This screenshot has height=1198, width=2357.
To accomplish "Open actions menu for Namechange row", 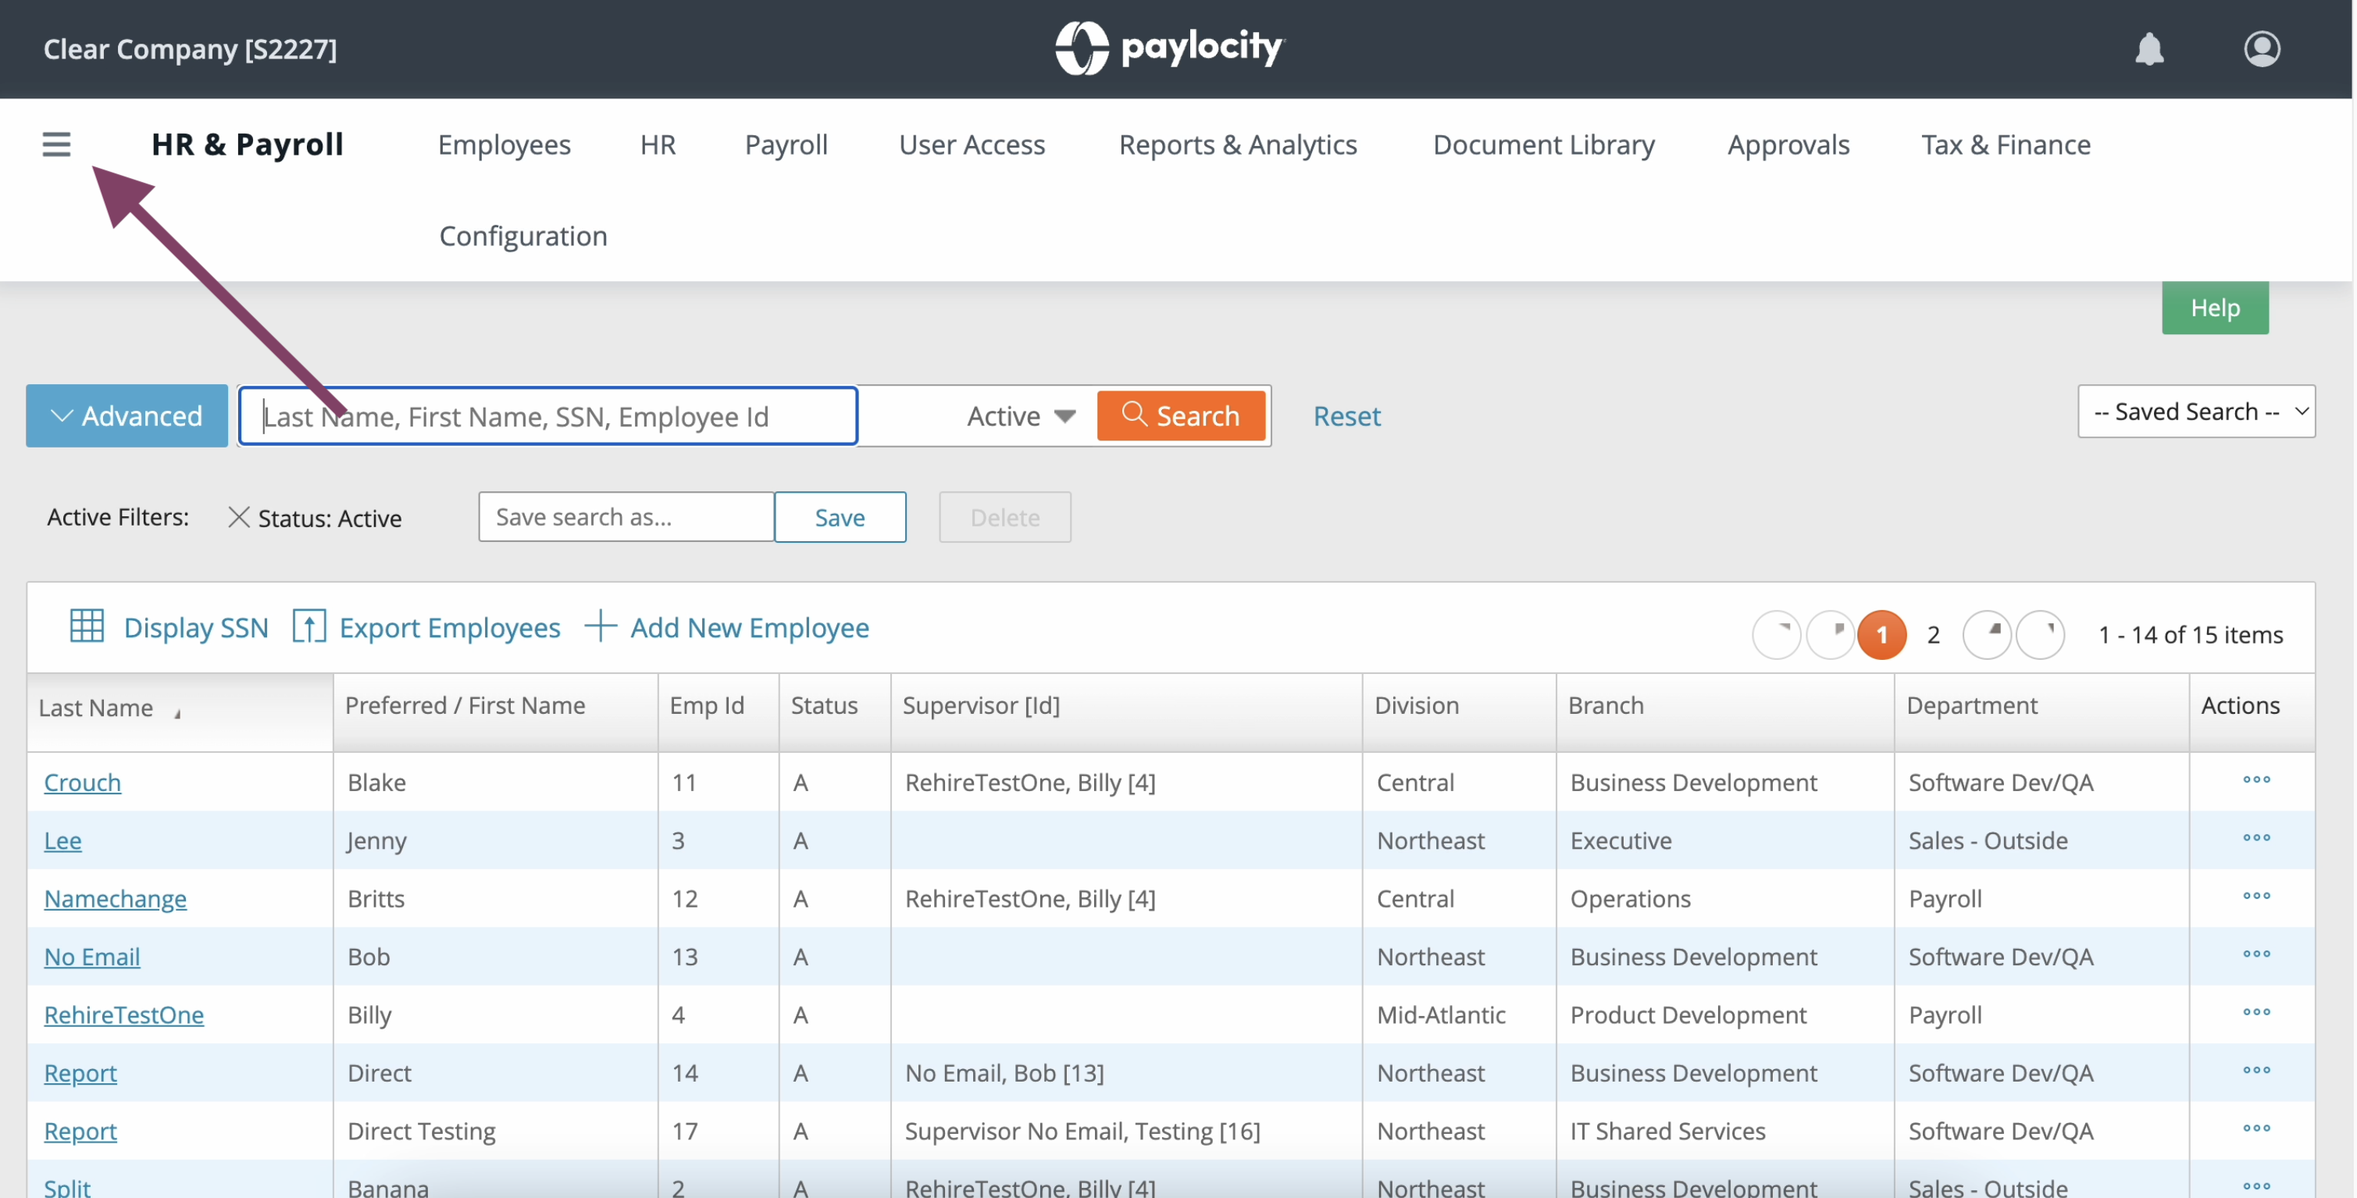I will [2256, 896].
